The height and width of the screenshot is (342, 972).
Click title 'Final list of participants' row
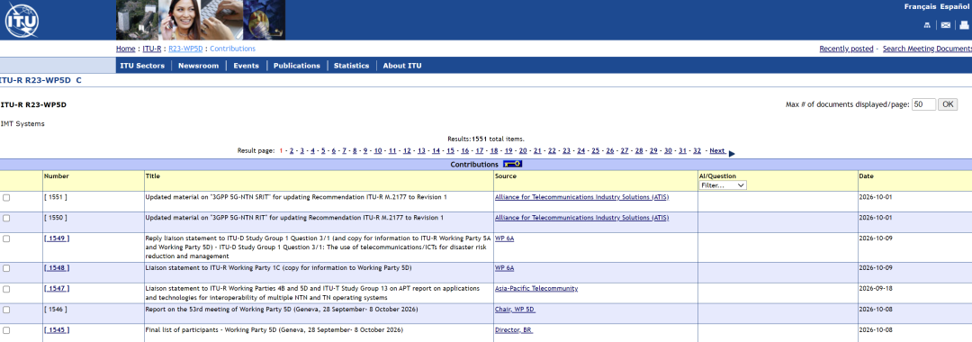click(274, 329)
